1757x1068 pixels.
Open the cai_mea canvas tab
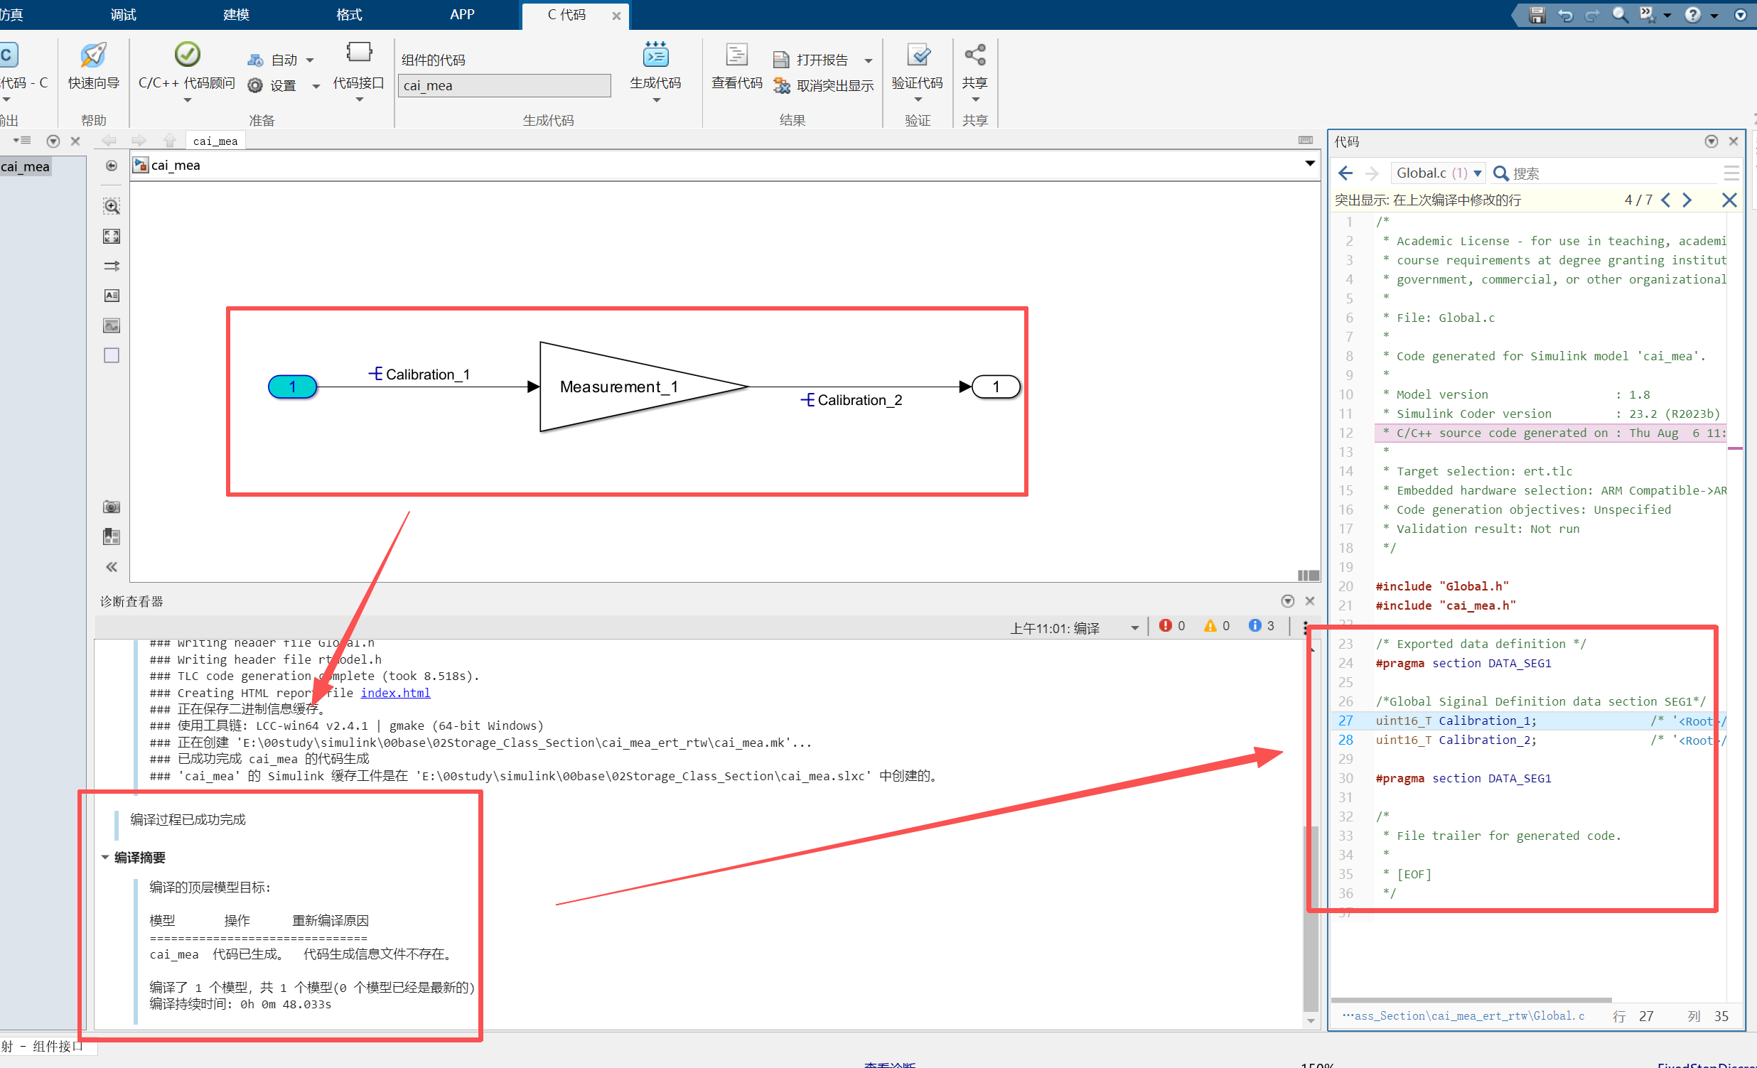pos(215,141)
